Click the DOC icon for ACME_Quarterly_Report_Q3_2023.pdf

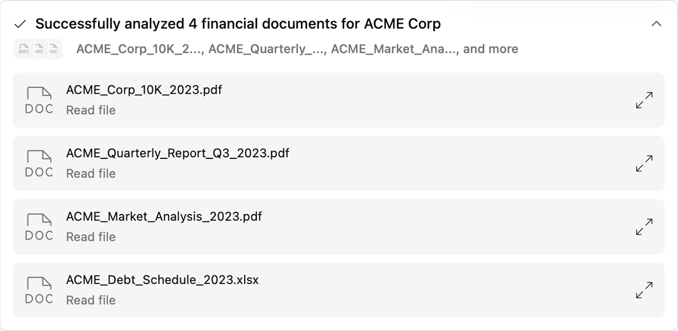pyautogui.click(x=39, y=164)
